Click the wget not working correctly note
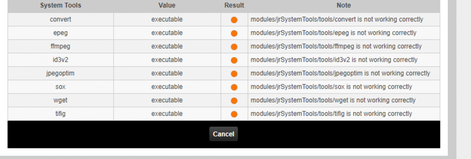471x159 pixels. [333, 100]
